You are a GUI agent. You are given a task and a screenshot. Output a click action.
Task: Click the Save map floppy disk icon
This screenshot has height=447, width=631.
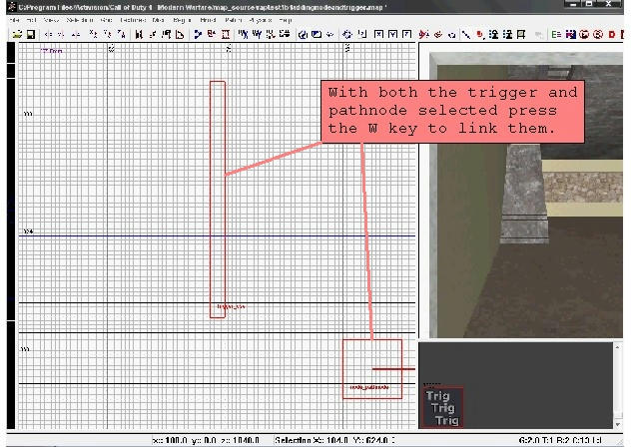(30, 34)
